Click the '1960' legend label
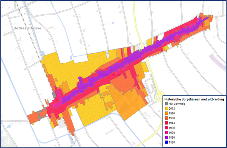 click(x=172, y=118)
